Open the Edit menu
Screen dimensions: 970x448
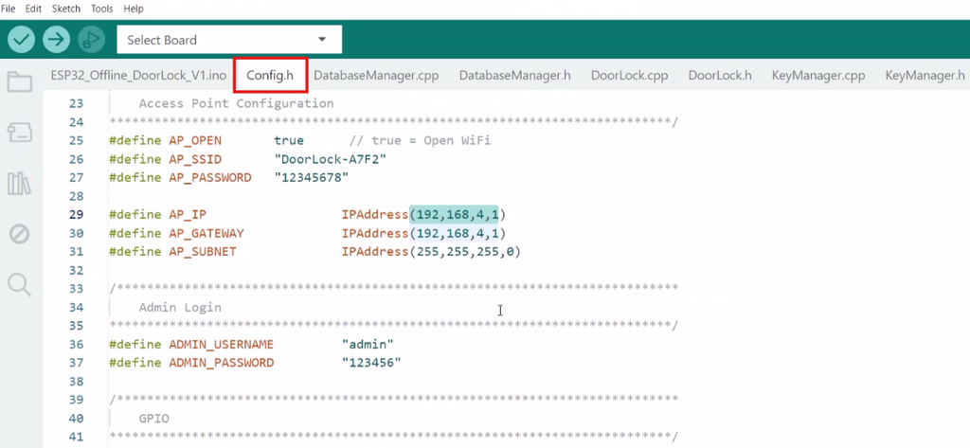[x=33, y=9]
